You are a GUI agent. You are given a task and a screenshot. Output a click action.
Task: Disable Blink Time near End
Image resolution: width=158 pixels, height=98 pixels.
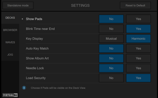[111, 29]
